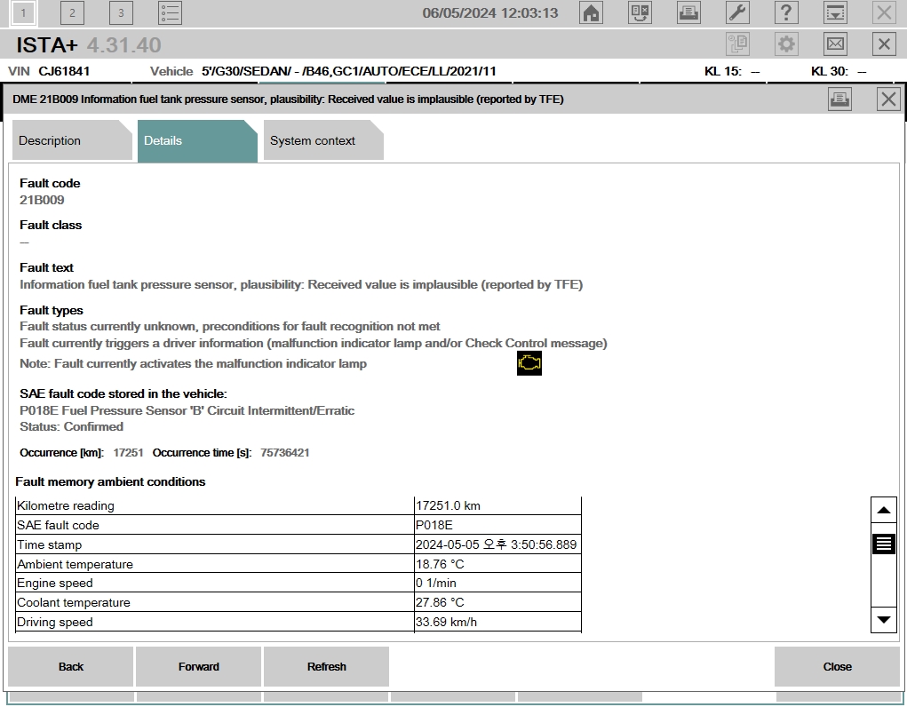Viewport: 907px width, 707px height.
Task: Click the Status: Confirmed text
Action: pos(71,427)
